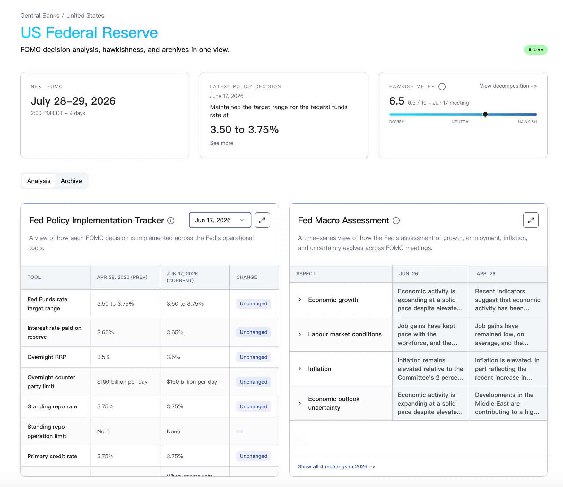Expand the Economic growth row
Image resolution: width=563 pixels, height=487 pixels.
[x=299, y=300]
